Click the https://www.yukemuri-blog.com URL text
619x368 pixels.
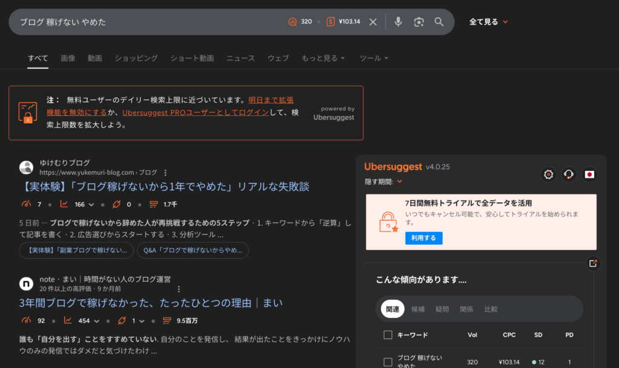pos(86,172)
